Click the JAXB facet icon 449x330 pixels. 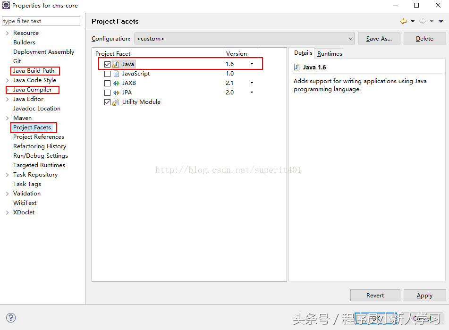coord(116,83)
